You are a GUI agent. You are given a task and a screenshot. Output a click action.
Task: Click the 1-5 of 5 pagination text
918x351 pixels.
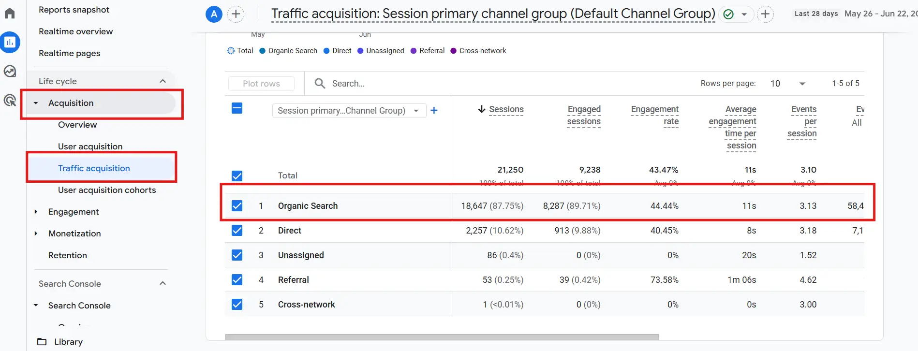[846, 84]
